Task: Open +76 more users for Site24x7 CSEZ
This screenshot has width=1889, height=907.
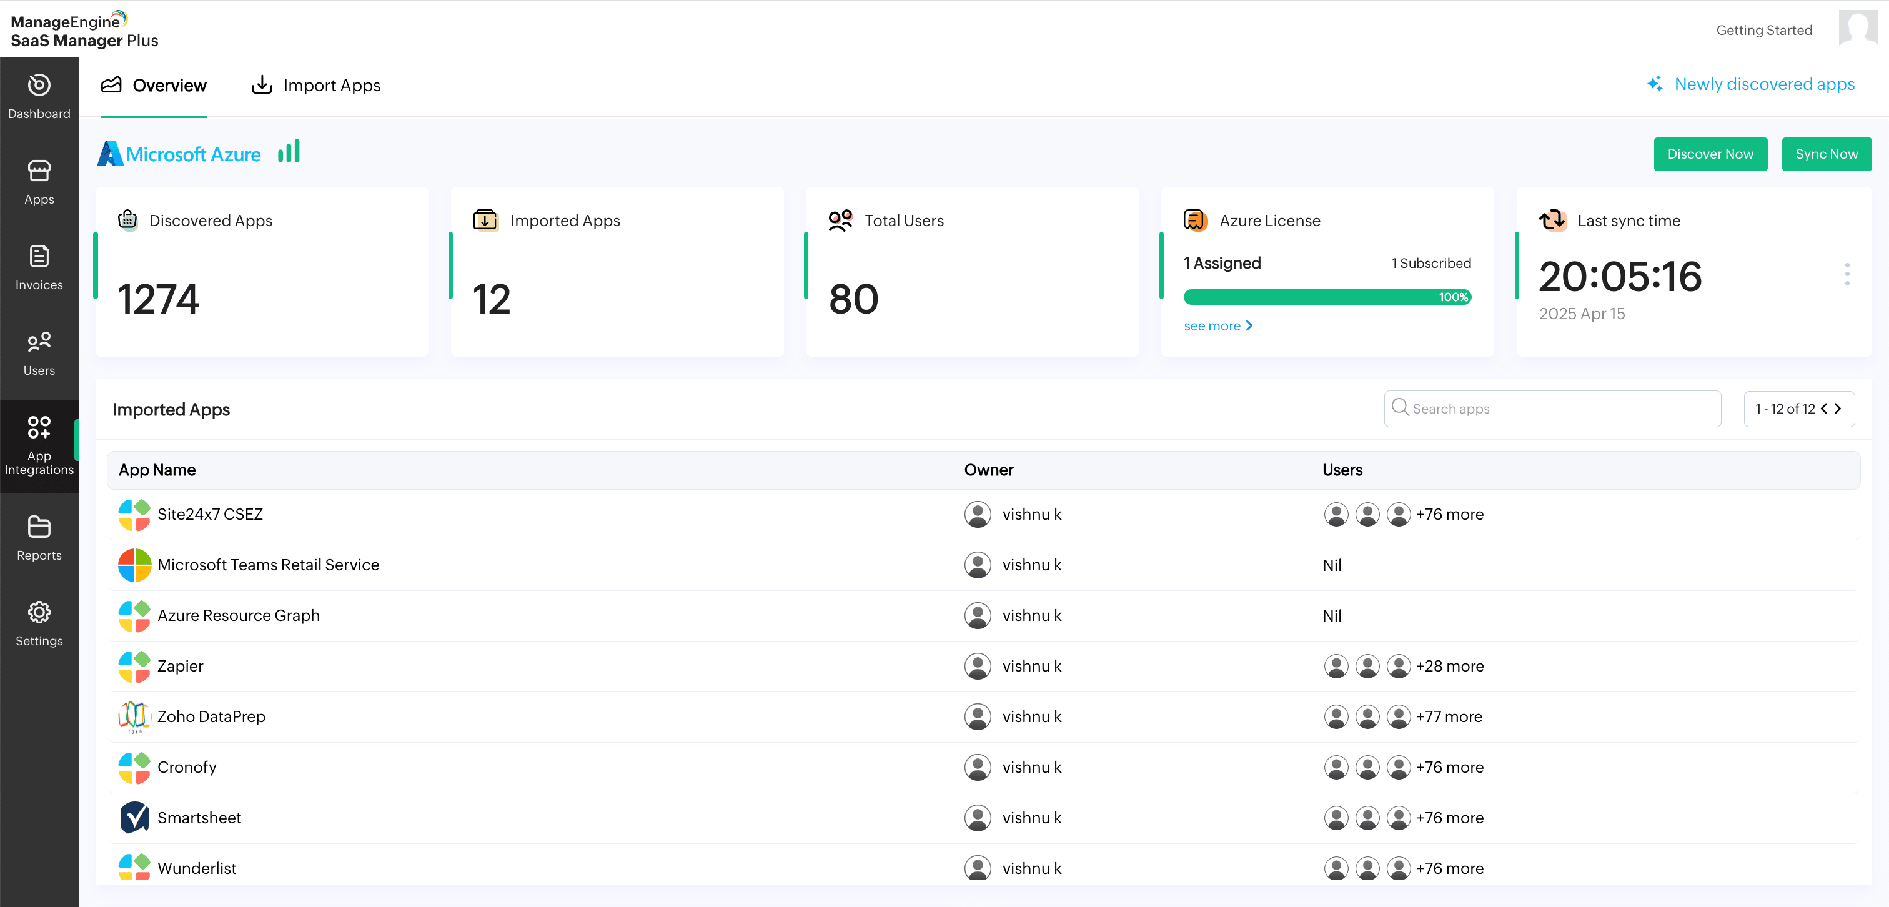Action: pos(1449,514)
